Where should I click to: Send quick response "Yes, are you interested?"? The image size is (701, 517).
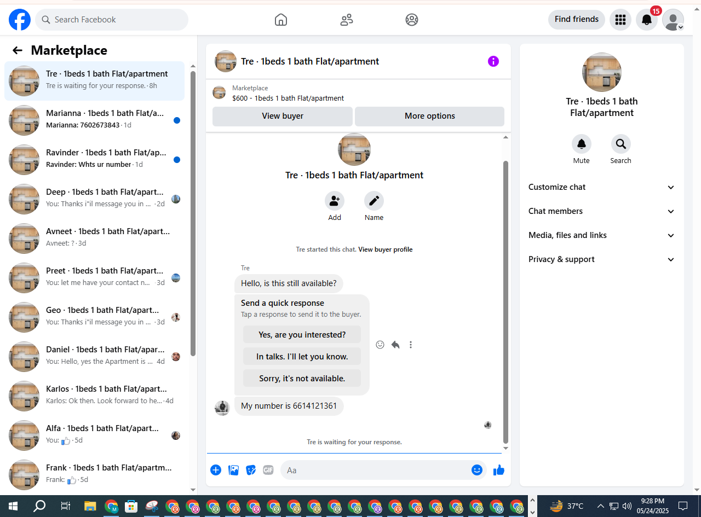302,334
